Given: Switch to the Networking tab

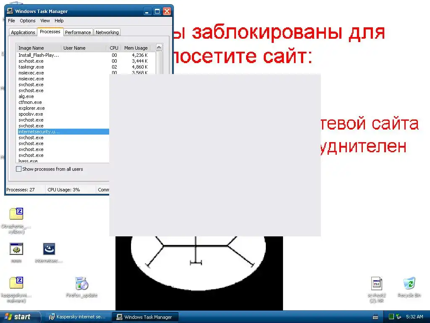Looking at the screenshot, I should point(107,32).
